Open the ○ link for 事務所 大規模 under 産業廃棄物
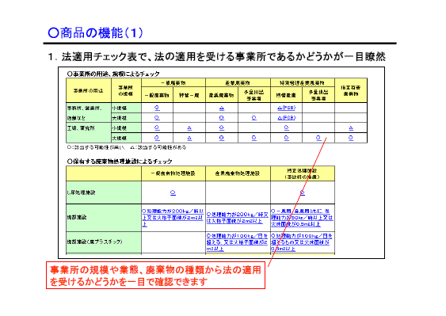The width and height of the screenshot is (446, 316). (x=222, y=118)
